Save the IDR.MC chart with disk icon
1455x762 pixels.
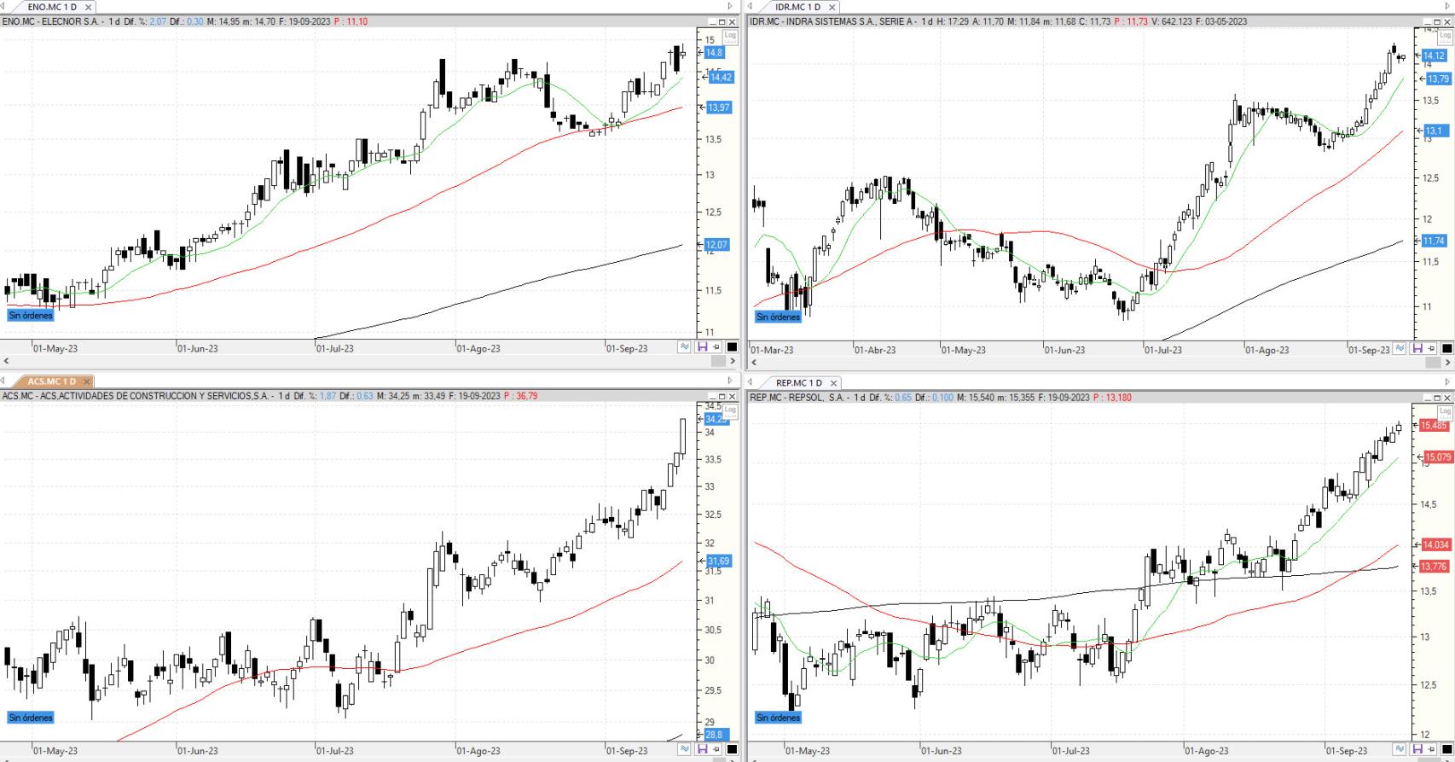coord(1417,349)
